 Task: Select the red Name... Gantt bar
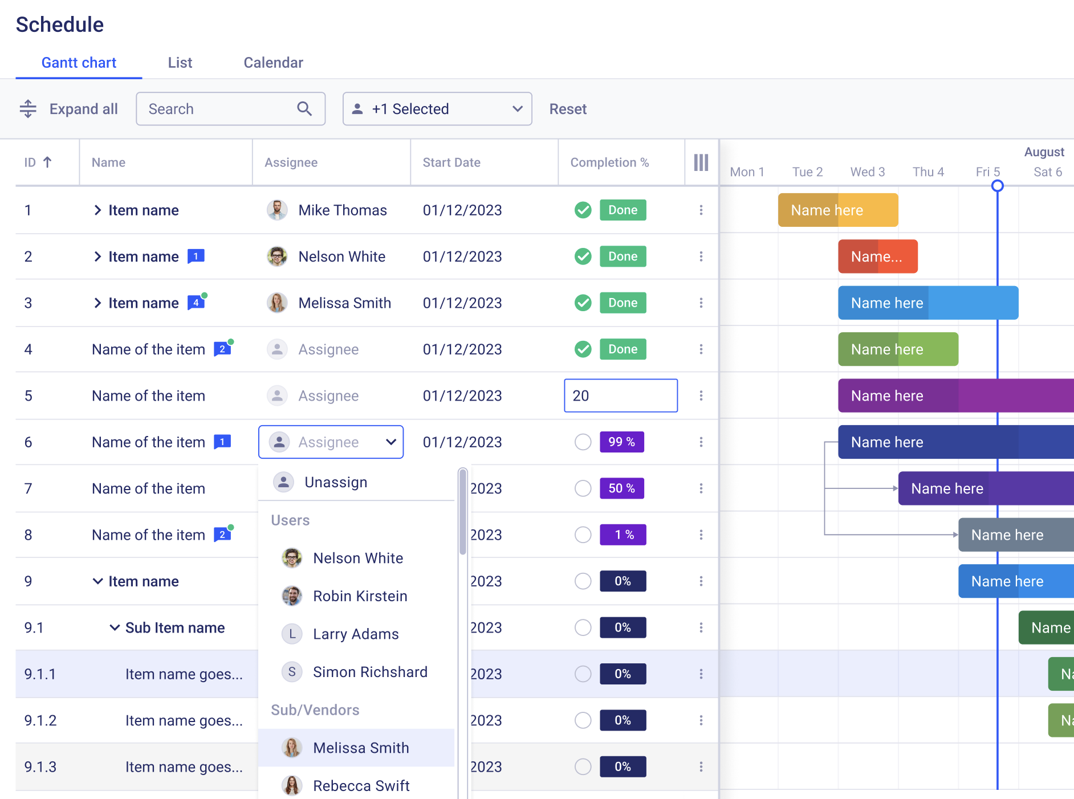click(878, 256)
